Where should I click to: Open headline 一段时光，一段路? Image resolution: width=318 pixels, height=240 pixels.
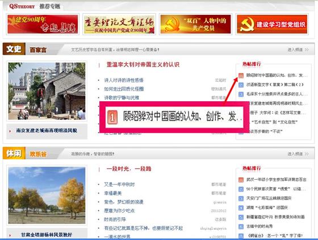(129, 169)
